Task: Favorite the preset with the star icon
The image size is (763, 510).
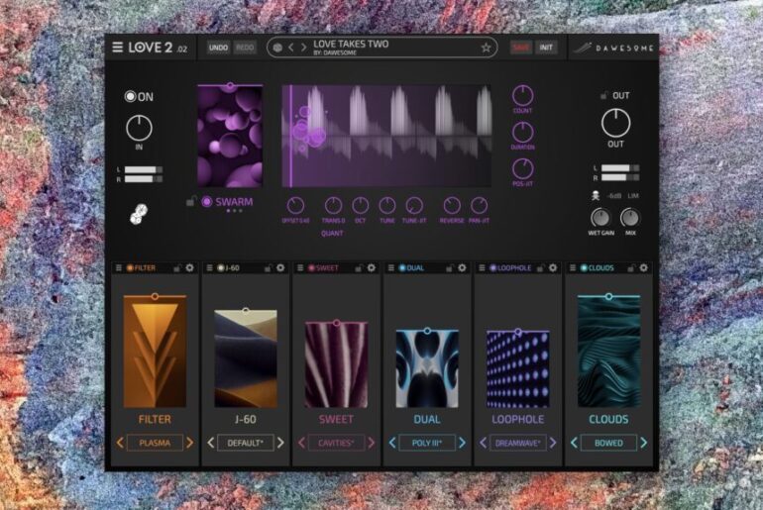Action: pos(486,48)
